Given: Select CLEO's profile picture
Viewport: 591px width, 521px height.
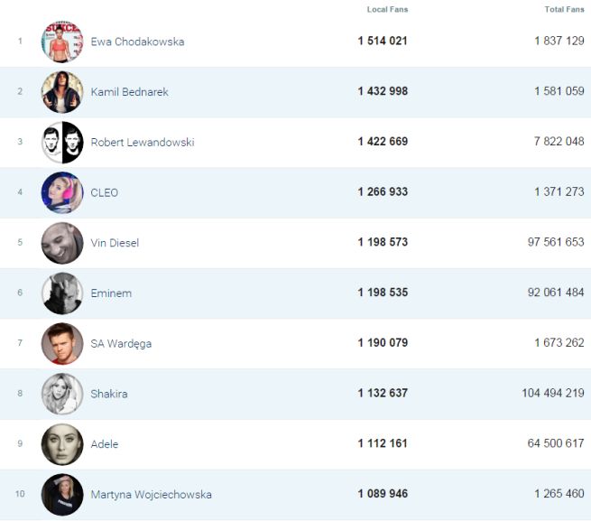Looking at the screenshot, I should [62, 192].
